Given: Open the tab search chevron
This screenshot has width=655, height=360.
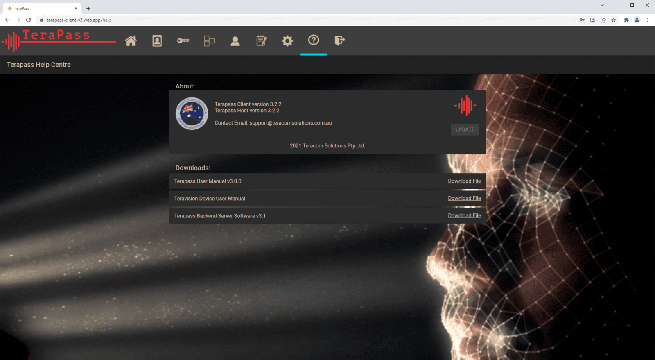Looking at the screenshot, I should coord(602,5).
